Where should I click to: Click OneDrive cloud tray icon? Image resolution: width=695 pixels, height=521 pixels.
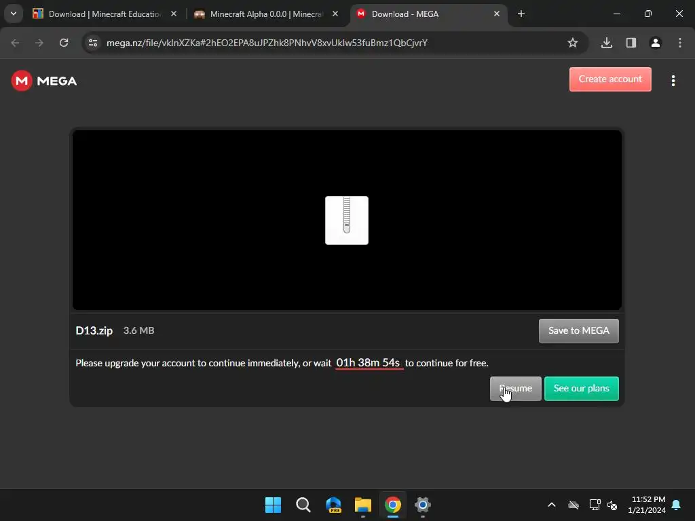(574, 505)
